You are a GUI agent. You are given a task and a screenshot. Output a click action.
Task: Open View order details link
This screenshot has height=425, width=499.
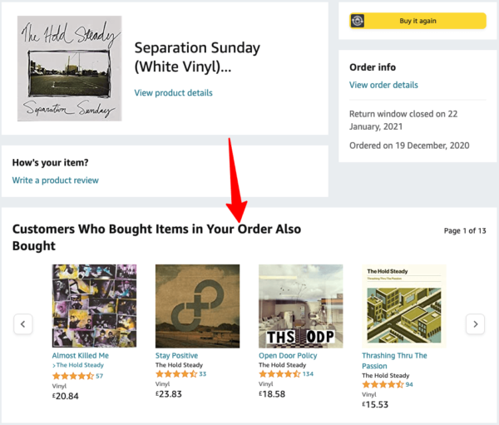[x=383, y=85]
